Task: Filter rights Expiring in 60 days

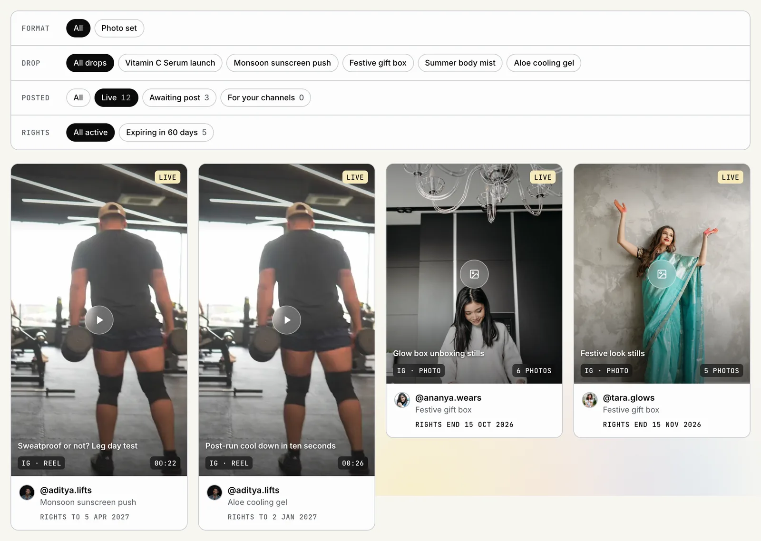Action: coord(166,132)
